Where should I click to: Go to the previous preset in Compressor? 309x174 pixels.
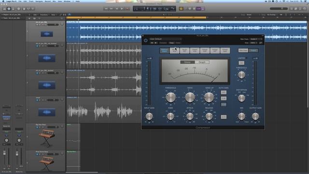coord(152,43)
